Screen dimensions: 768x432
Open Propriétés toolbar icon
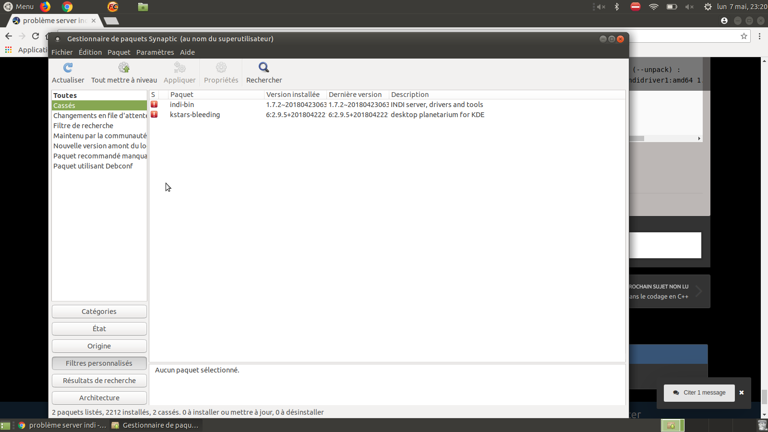point(221,68)
